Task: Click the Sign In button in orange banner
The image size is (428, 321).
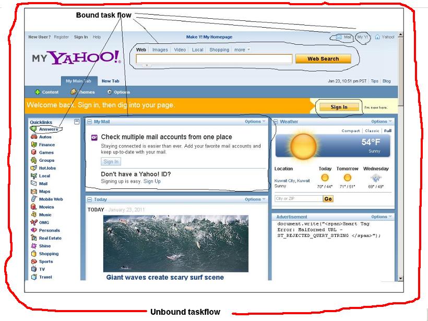Action: 339,107
